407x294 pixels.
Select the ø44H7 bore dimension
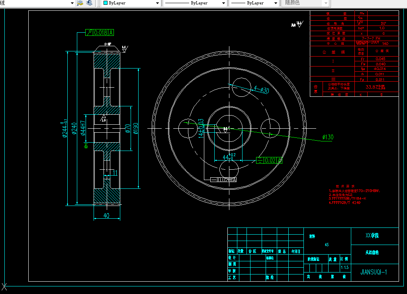point(83,128)
